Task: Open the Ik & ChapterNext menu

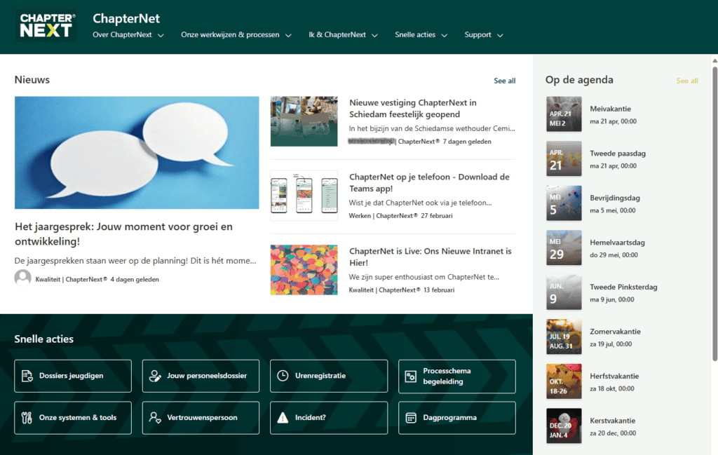Action: (x=337, y=35)
